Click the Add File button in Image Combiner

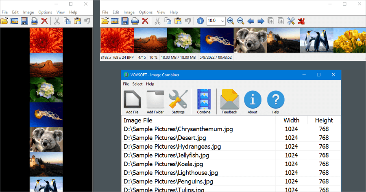pos(132,102)
